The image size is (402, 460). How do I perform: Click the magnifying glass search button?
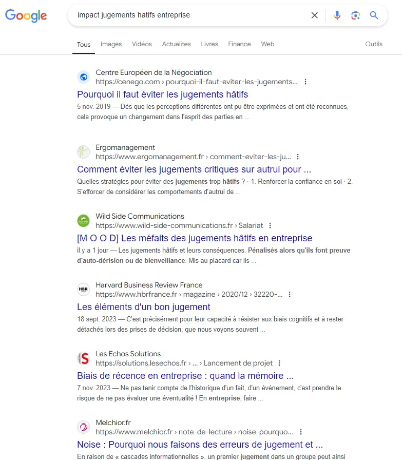374,15
